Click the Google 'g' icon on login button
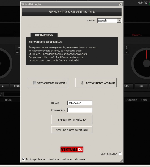Viewport: 150px width, 167px height. (82, 83)
